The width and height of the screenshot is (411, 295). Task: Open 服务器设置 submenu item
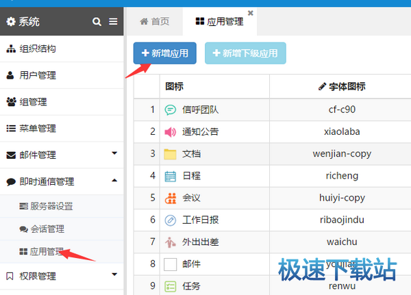pos(62,206)
